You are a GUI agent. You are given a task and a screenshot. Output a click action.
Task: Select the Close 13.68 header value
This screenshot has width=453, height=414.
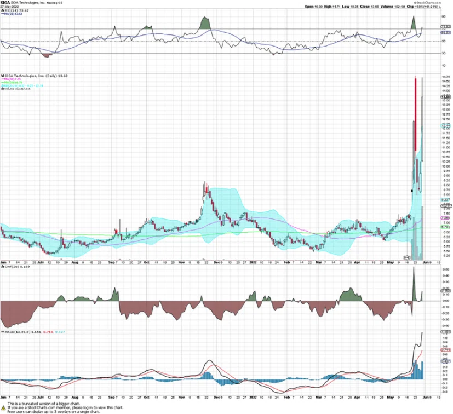(369, 7)
